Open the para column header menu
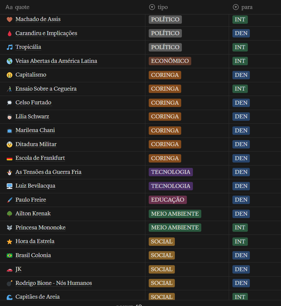Viewport: 281px width, 306px height. click(x=242, y=7)
